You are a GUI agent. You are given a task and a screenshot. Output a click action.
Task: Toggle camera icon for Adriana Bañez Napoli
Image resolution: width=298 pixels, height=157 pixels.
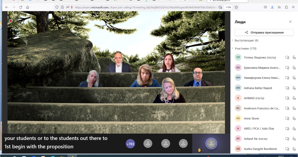point(287,88)
